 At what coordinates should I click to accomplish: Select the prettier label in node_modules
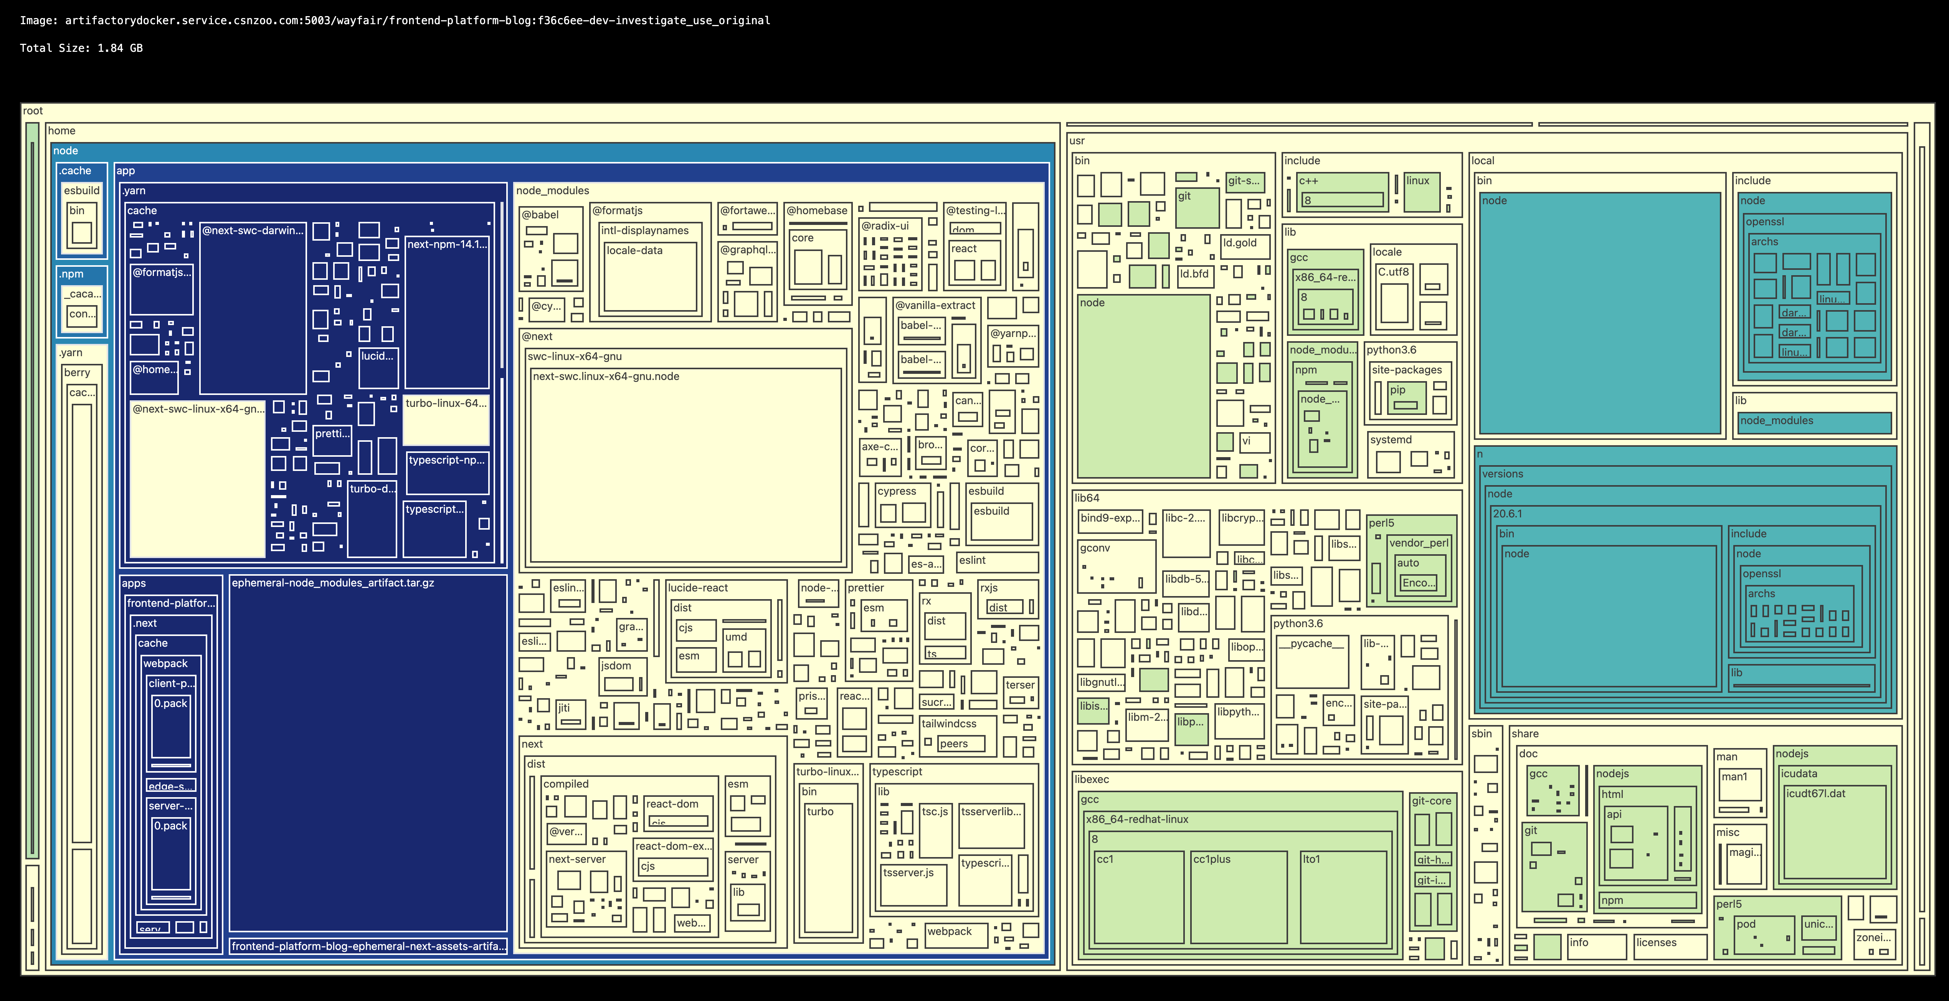coord(865,588)
